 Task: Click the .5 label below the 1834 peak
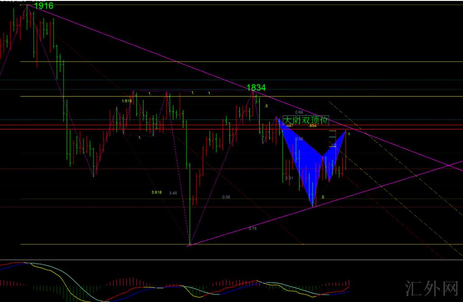click(266, 106)
